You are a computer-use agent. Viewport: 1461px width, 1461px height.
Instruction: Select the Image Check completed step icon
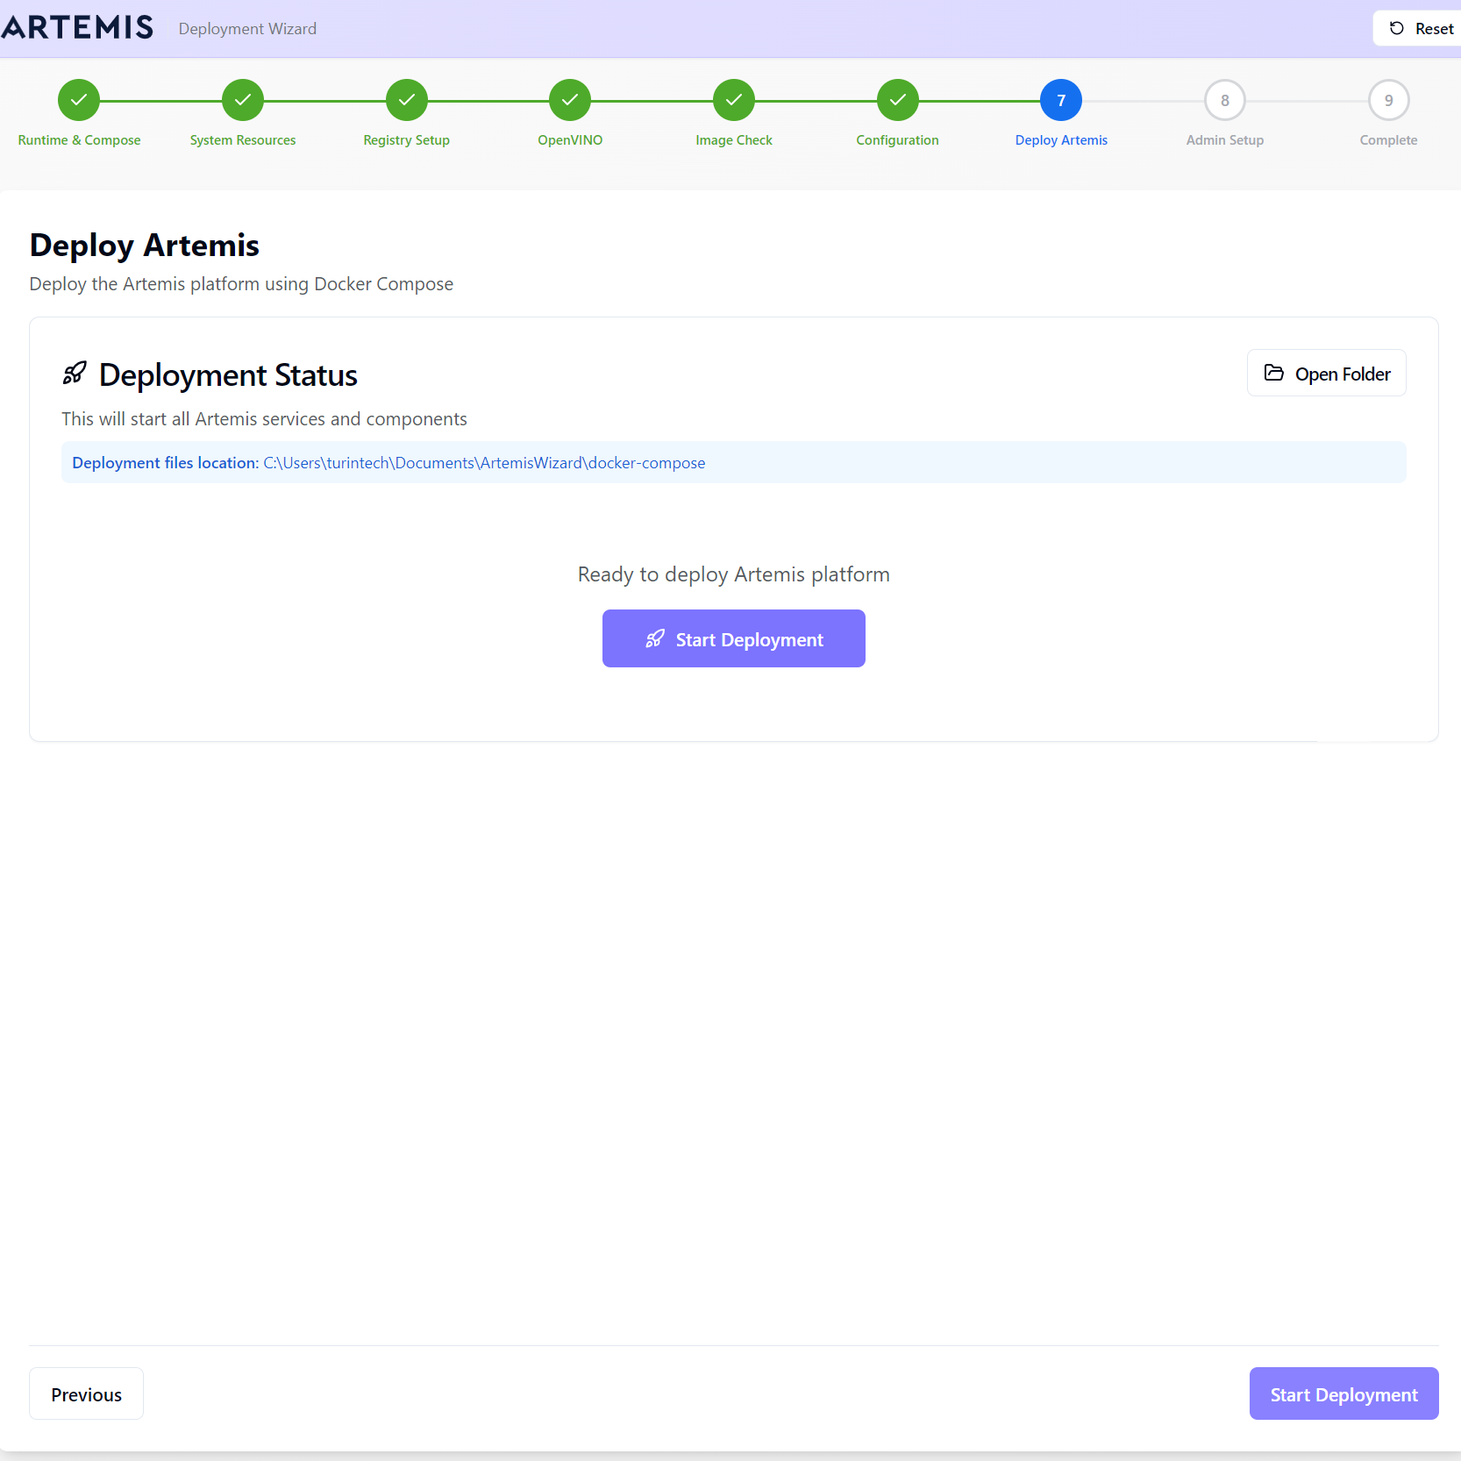pyautogui.click(x=733, y=100)
